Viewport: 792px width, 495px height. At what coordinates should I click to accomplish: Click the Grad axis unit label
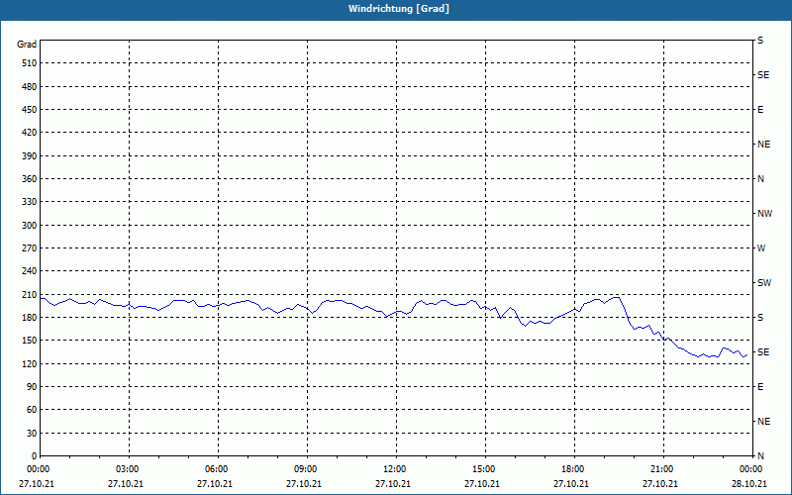point(27,45)
